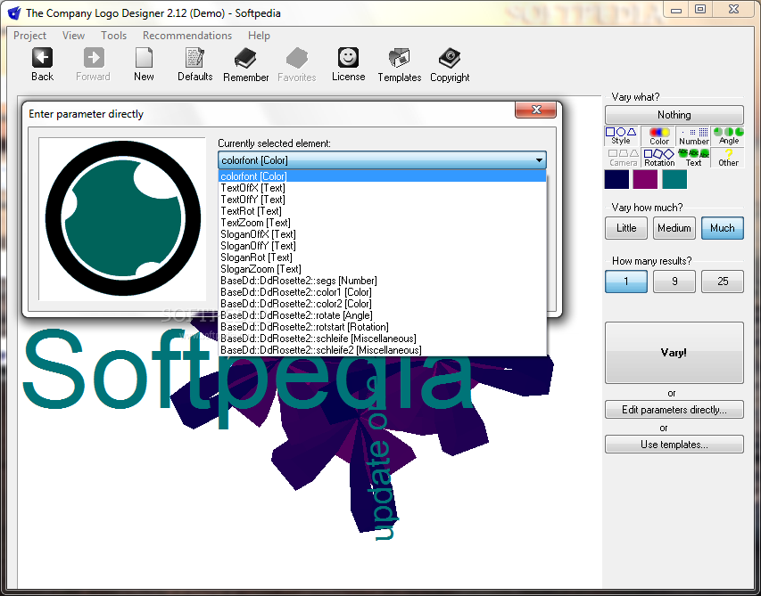Minimize the Logo Designer window
Image resolution: width=761 pixels, height=596 pixels.
coord(676,9)
